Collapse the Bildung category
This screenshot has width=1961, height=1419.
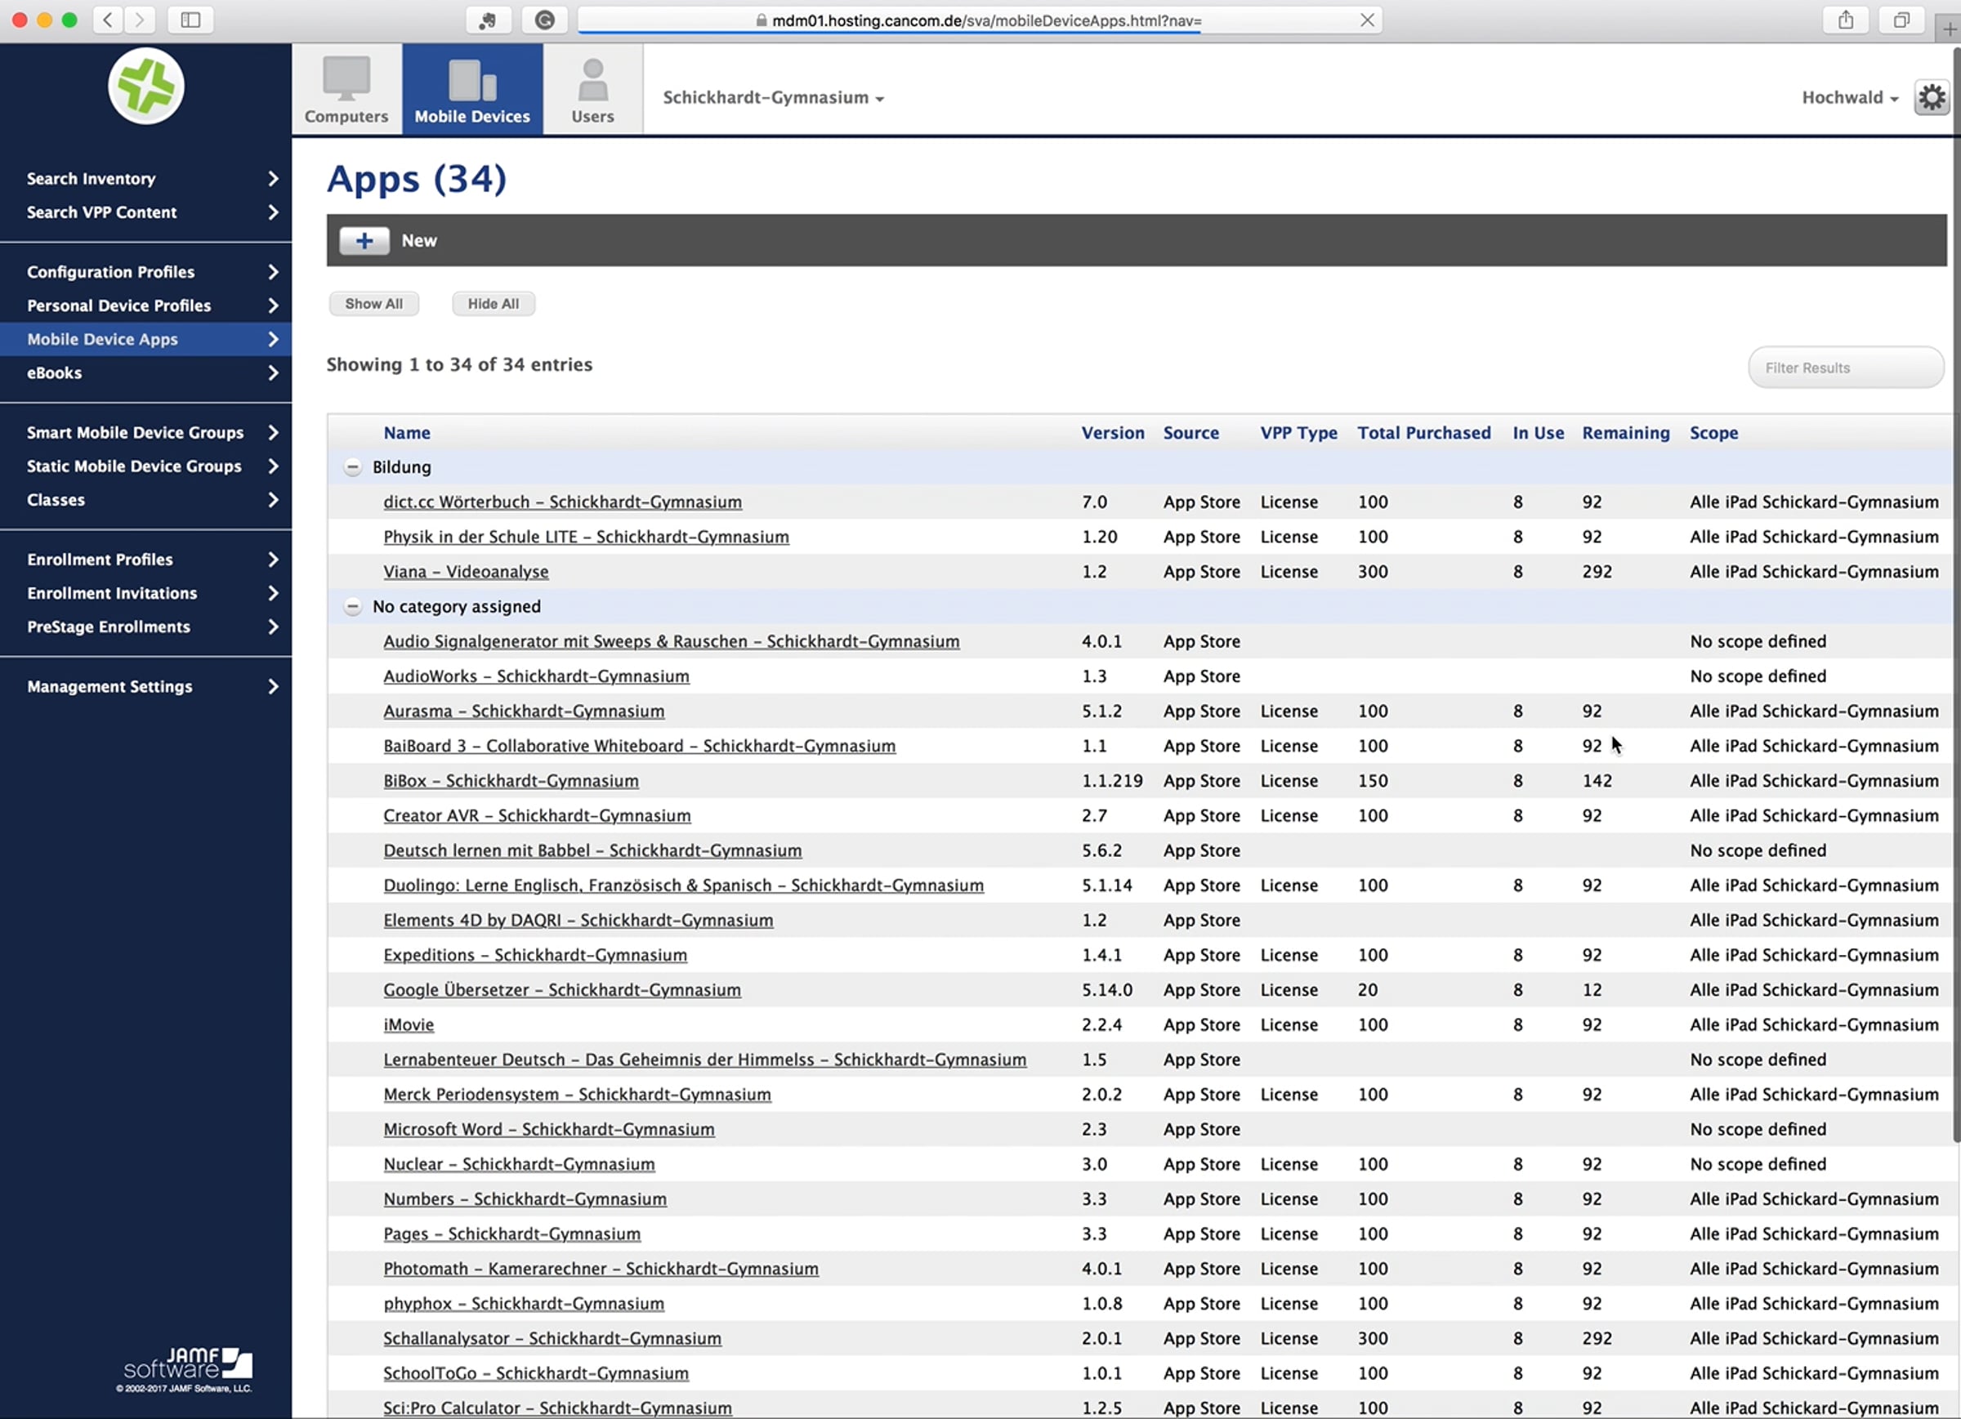pyautogui.click(x=352, y=467)
